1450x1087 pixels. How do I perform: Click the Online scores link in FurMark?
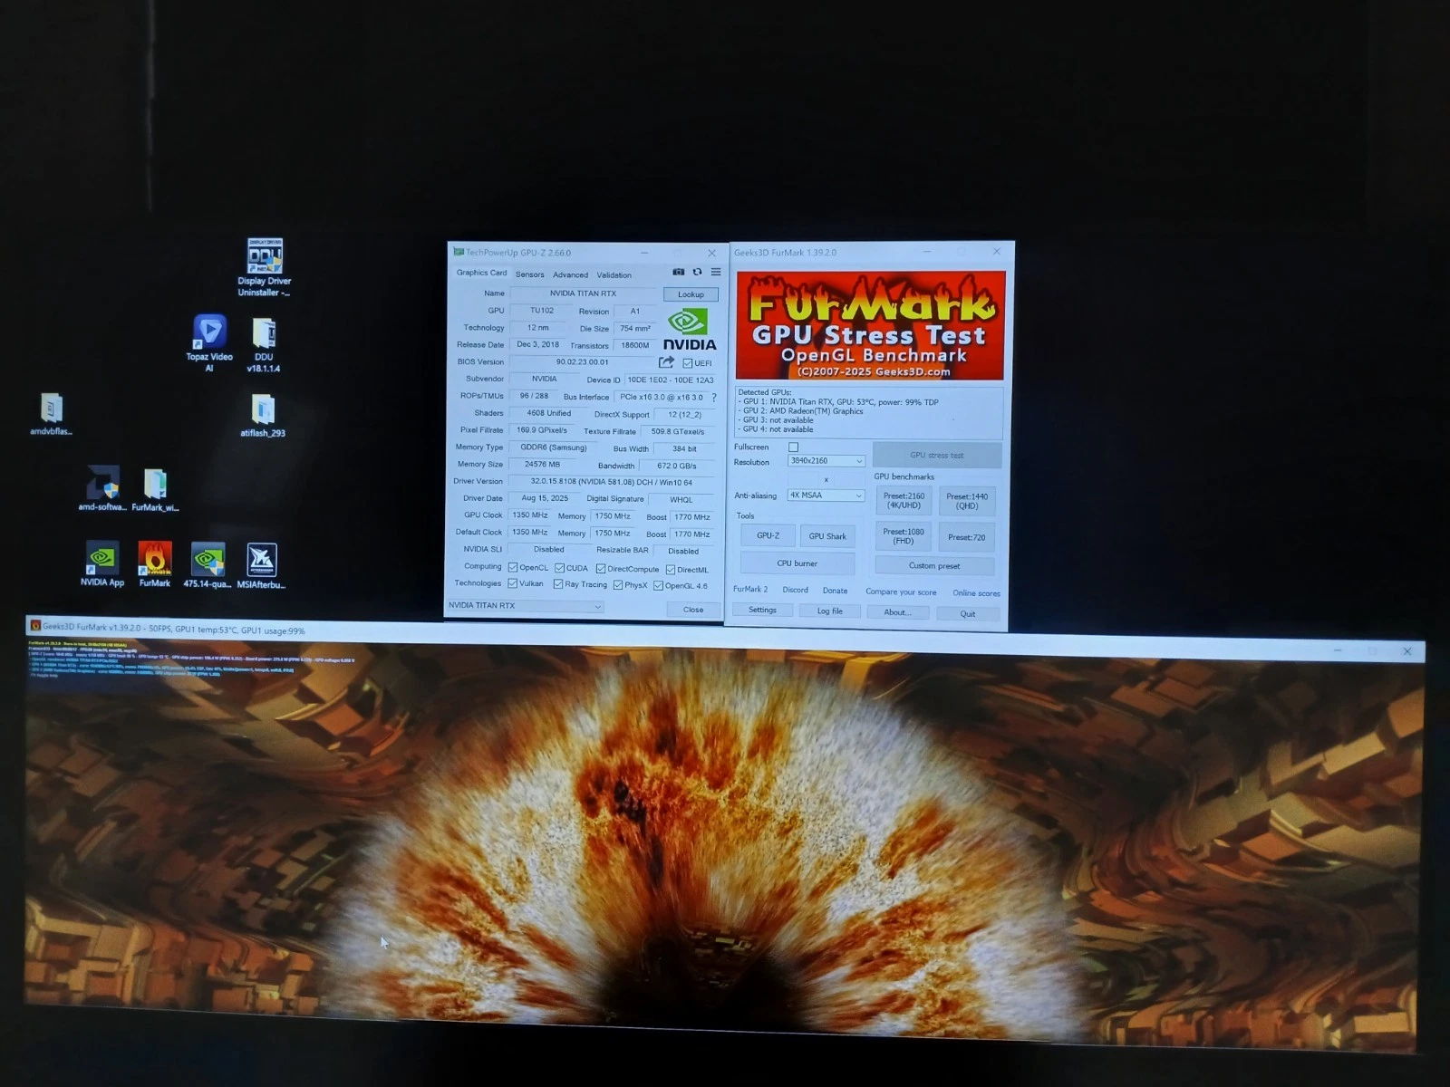click(976, 593)
